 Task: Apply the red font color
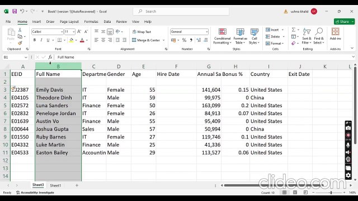pyautogui.click(x=82, y=40)
